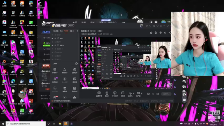The image size is (224, 126).
Task: Lock the 手游 source
Action: coord(55,38)
